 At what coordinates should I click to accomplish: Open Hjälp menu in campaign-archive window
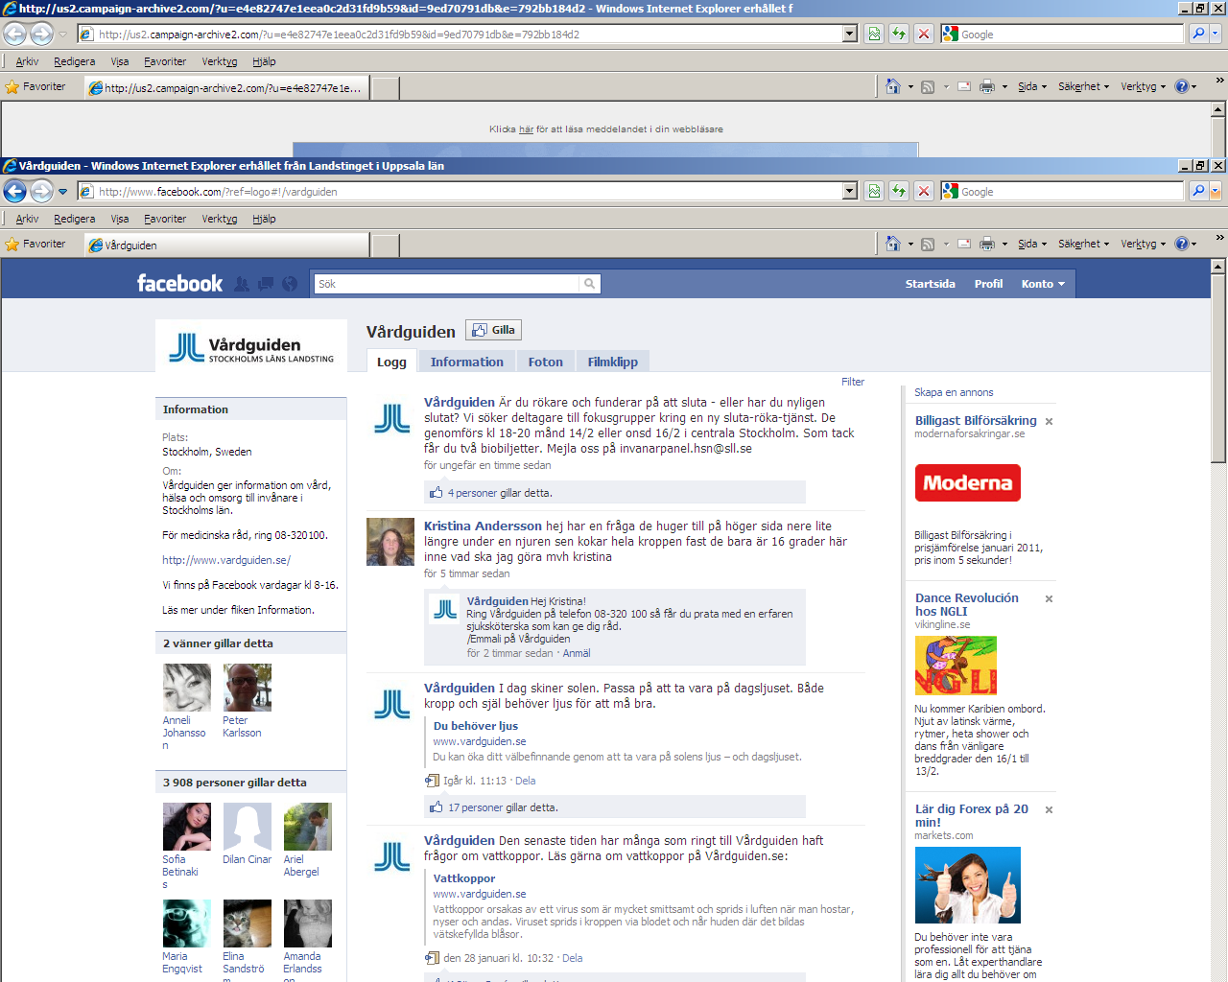click(264, 61)
